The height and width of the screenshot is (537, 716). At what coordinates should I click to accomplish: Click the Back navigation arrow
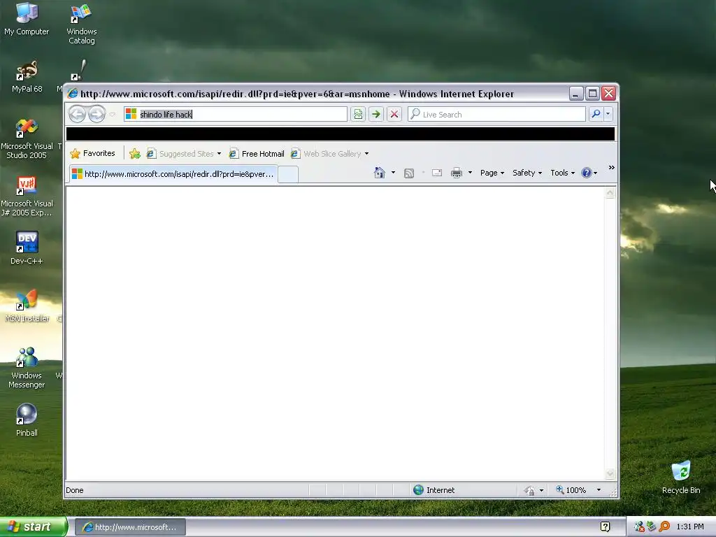[77, 114]
